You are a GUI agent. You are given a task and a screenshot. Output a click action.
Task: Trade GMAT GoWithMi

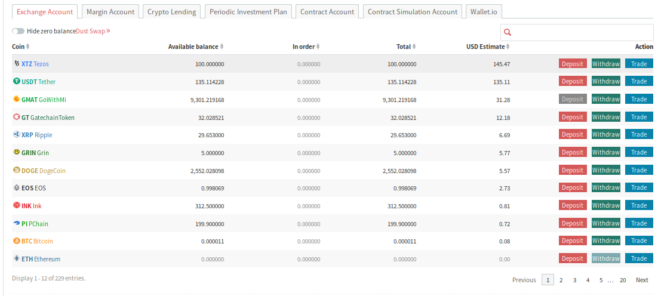point(639,99)
